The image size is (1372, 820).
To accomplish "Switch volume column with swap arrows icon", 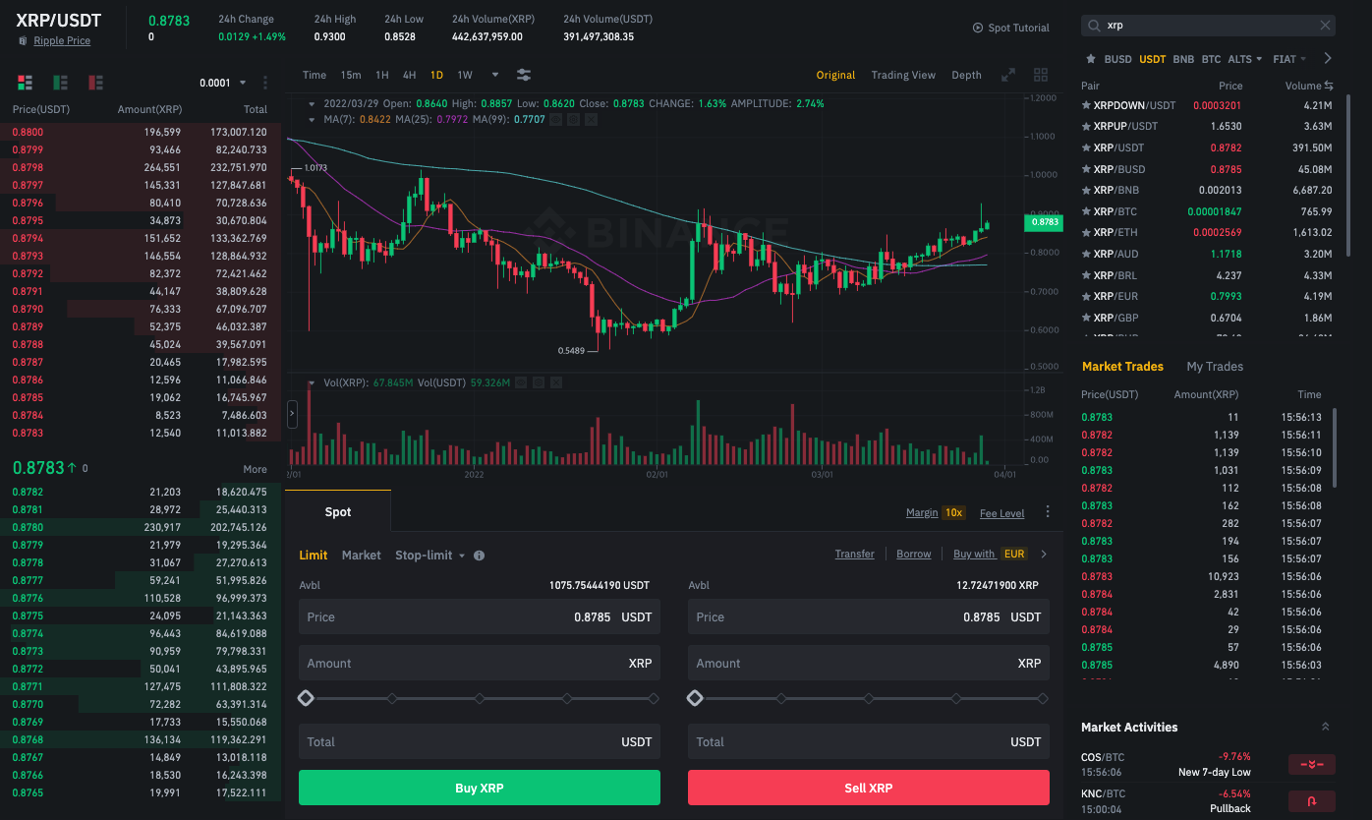I will 1329,86.
